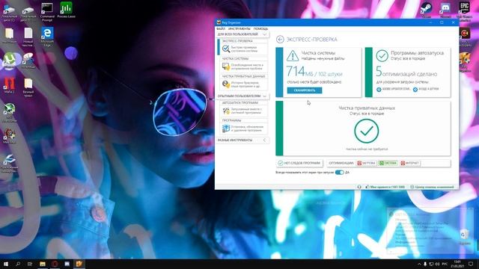Click the Чистка приватных данных card title
This screenshot has width=479, height=269.
[367, 108]
